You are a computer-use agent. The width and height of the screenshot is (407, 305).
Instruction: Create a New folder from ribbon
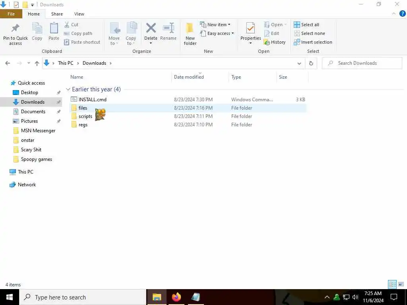click(x=190, y=34)
